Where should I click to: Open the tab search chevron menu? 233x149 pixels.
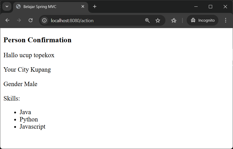[x=7, y=7]
